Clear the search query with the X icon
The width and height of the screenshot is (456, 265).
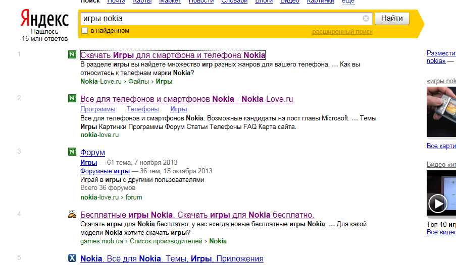[366, 19]
